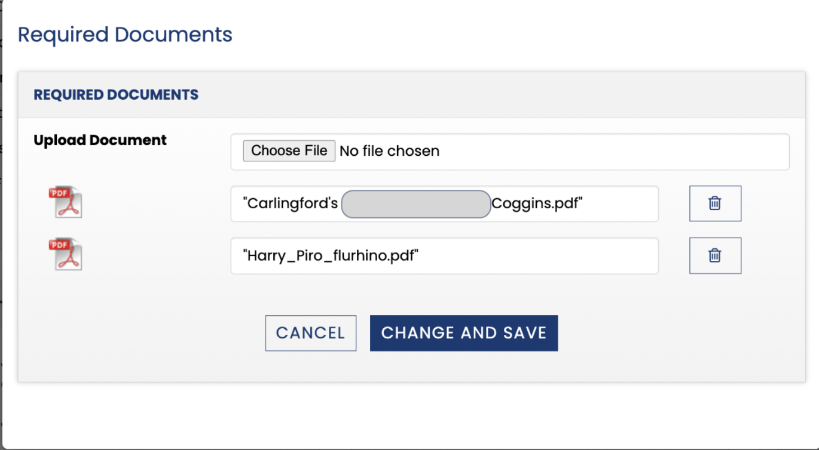Click the Upload Document label
The height and width of the screenshot is (450, 819).
pos(100,140)
